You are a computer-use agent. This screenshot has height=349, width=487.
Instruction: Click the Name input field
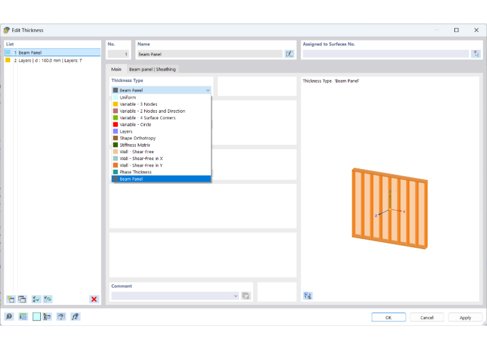[x=210, y=54]
